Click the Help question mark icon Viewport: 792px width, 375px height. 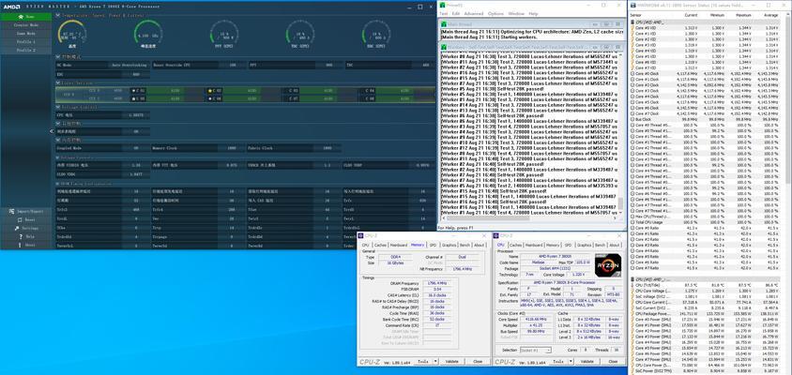[21, 236]
